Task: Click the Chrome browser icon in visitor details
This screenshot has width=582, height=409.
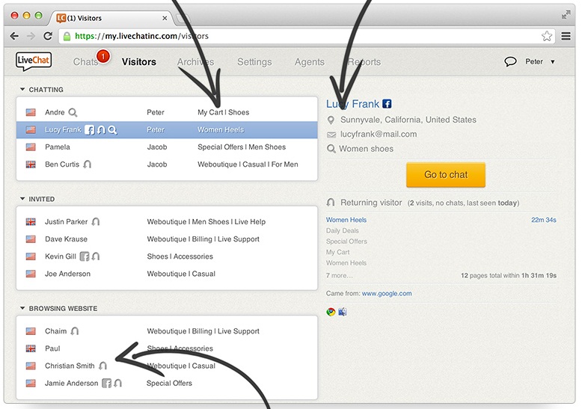Action: pos(331,312)
